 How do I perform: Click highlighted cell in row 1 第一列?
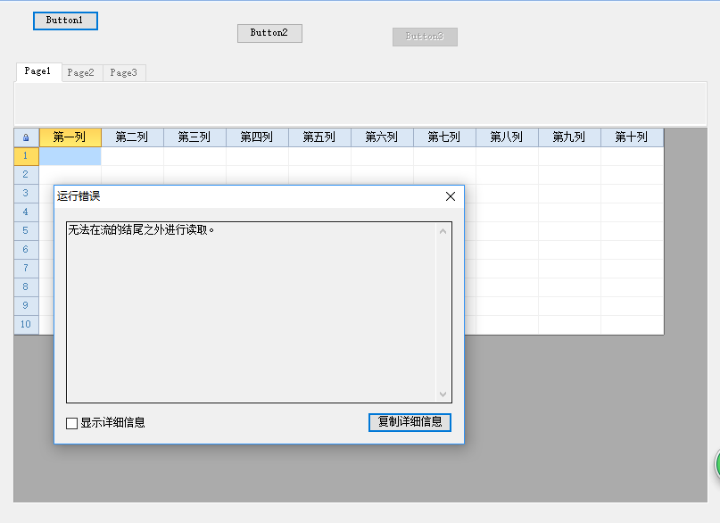click(x=70, y=156)
